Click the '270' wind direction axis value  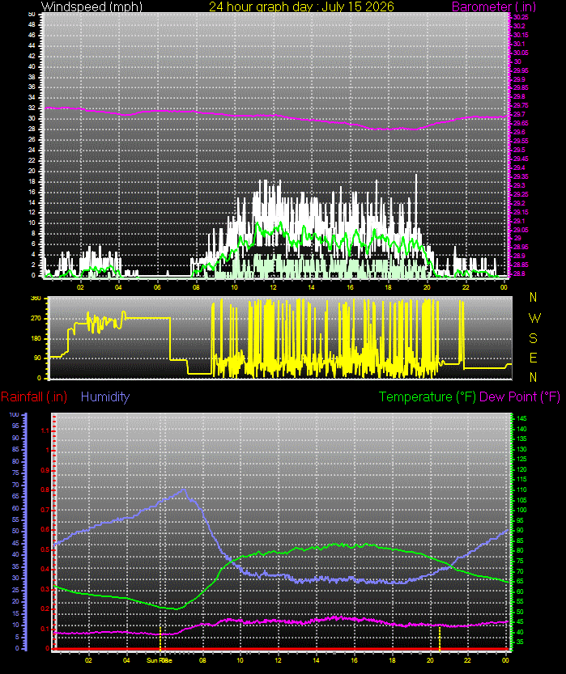click(x=36, y=319)
